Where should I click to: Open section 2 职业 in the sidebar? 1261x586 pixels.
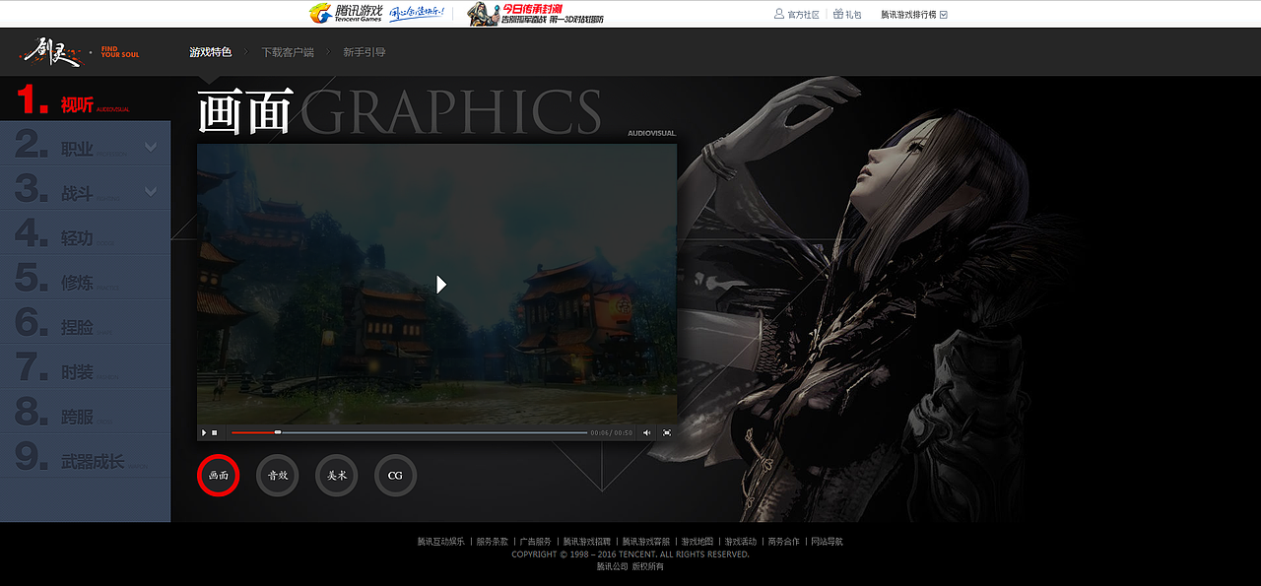pyautogui.click(x=85, y=144)
